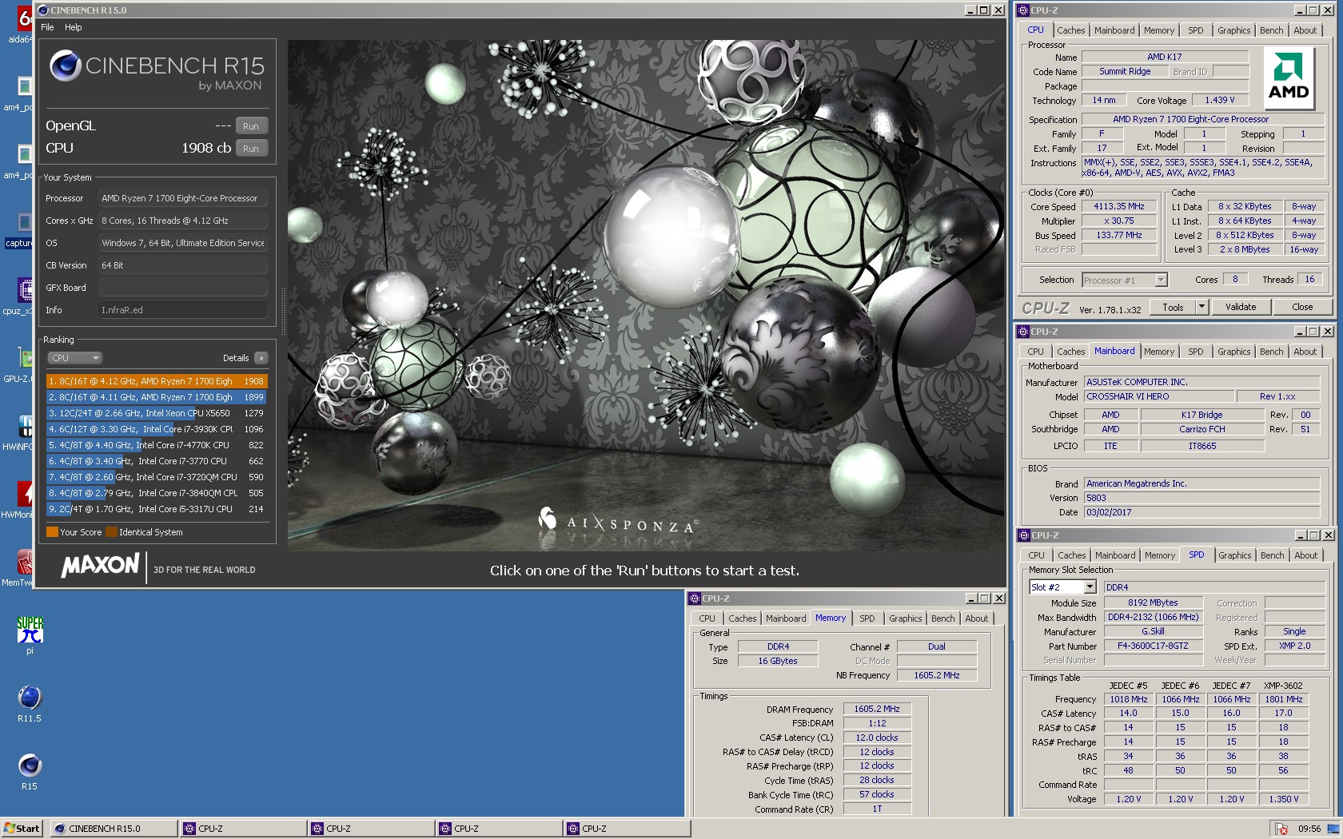Click the Cinebench title bar icon
The height and width of the screenshot is (839, 1343).
tap(43, 10)
